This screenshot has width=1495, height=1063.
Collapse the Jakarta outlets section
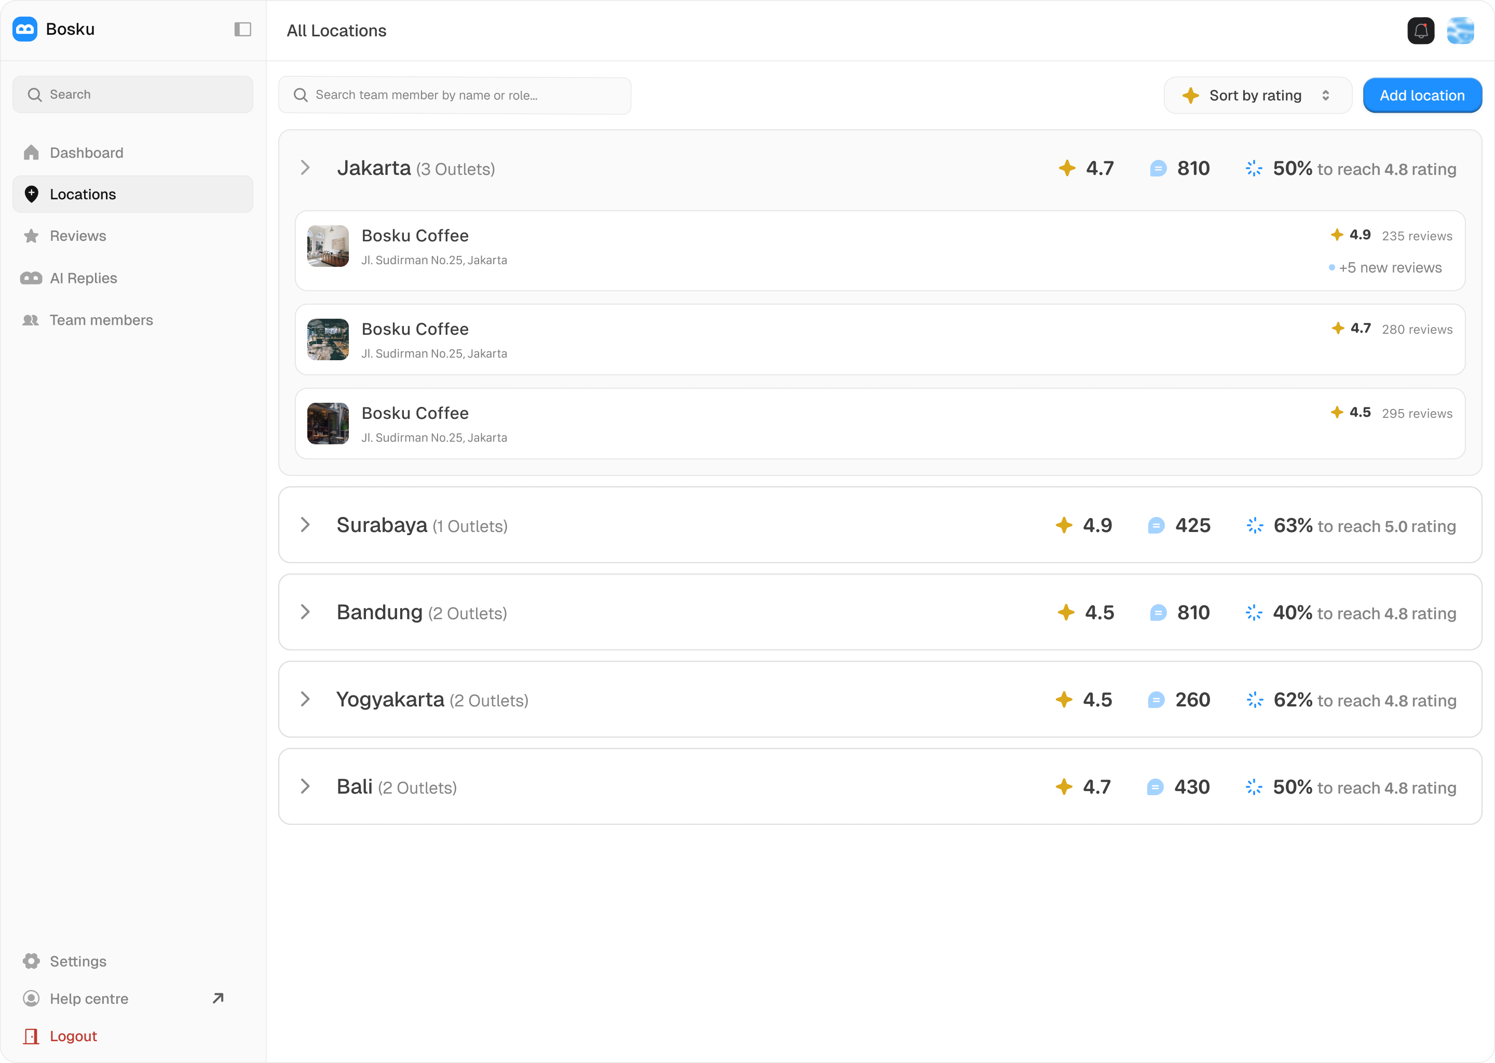[x=305, y=168]
